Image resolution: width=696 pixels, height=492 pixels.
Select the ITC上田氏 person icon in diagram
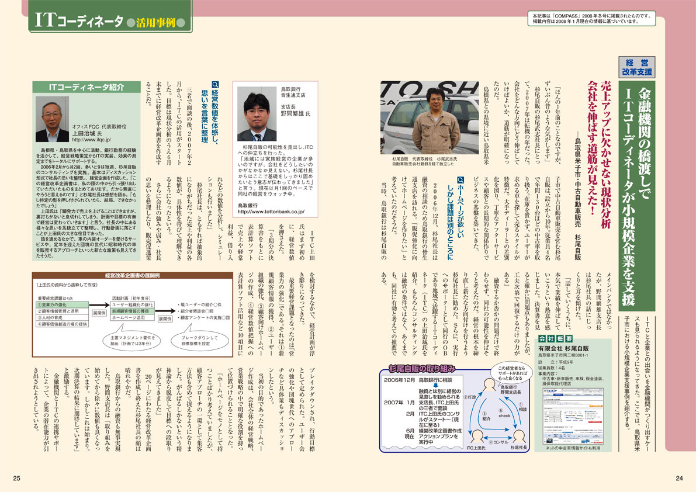(477, 436)
